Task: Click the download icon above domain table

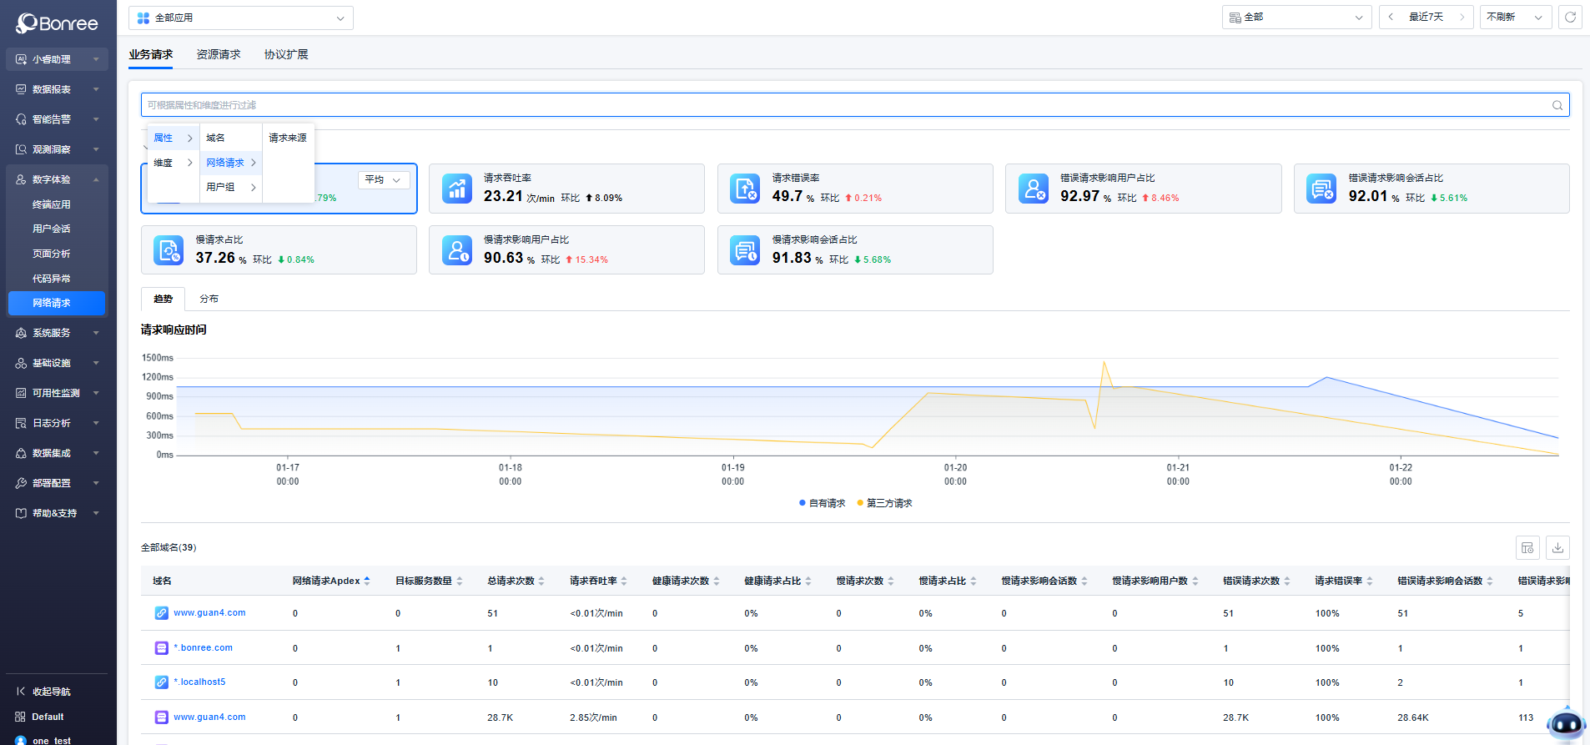Action: [x=1557, y=548]
